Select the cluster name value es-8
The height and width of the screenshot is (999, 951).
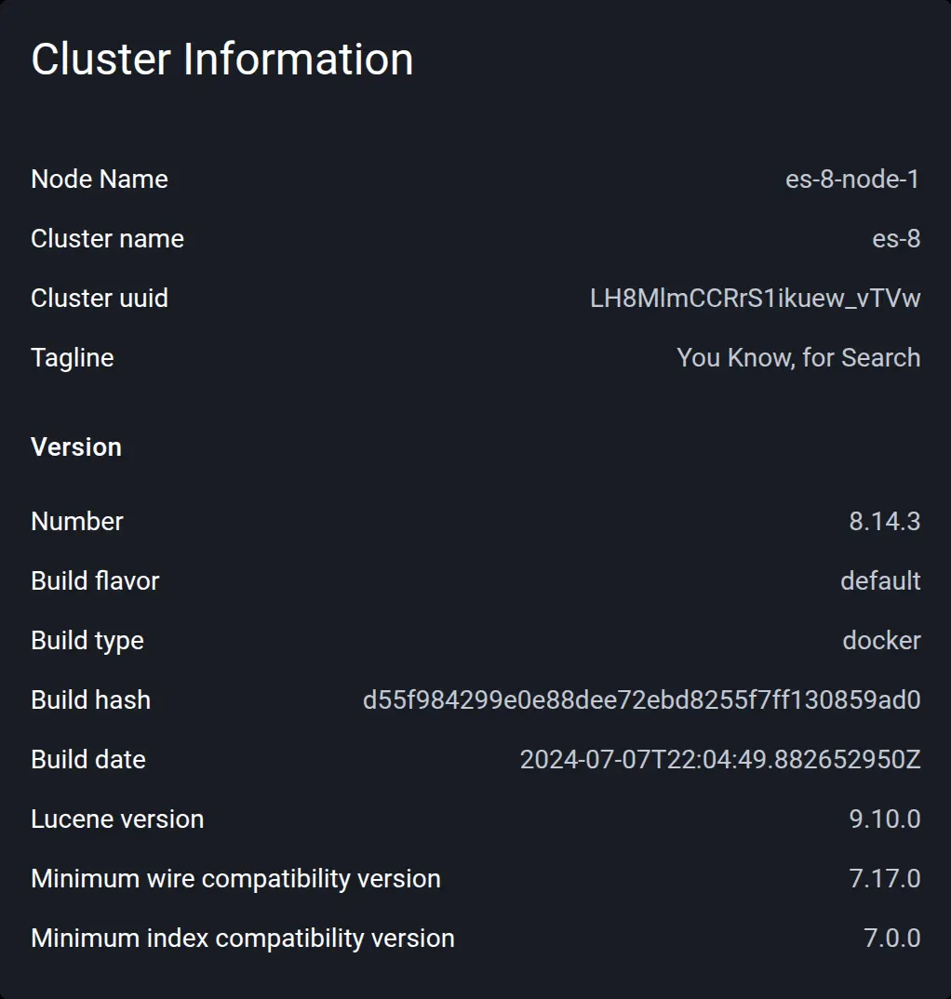[896, 239]
